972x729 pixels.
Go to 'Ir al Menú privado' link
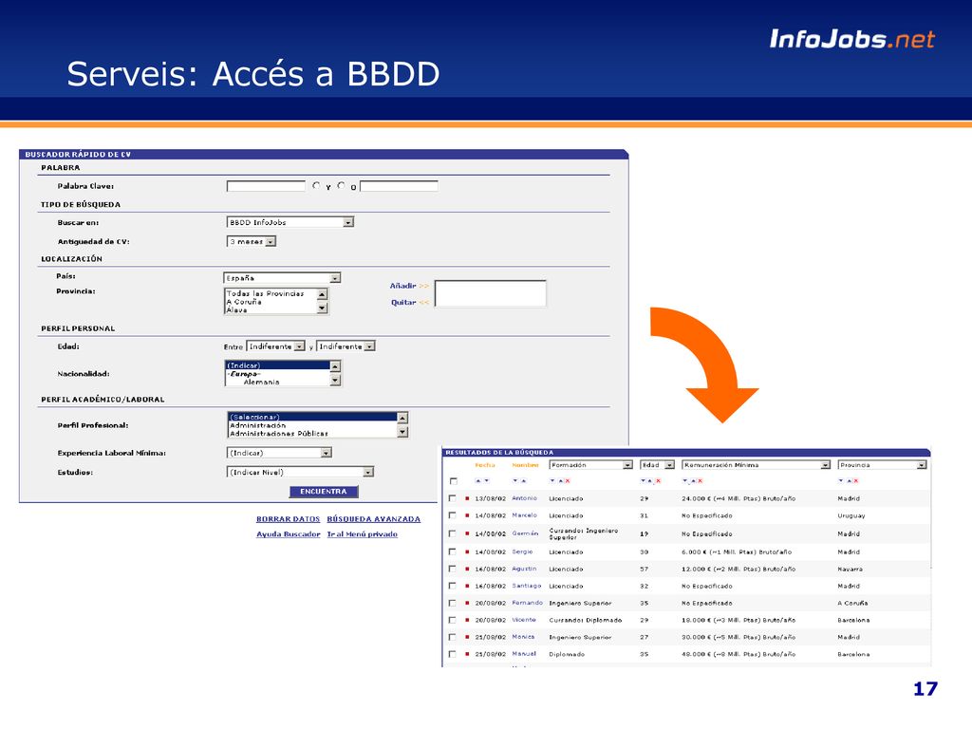point(363,533)
